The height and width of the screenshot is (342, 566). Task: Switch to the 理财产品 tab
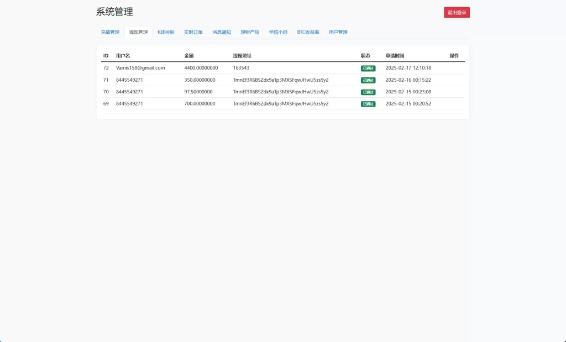coord(250,32)
